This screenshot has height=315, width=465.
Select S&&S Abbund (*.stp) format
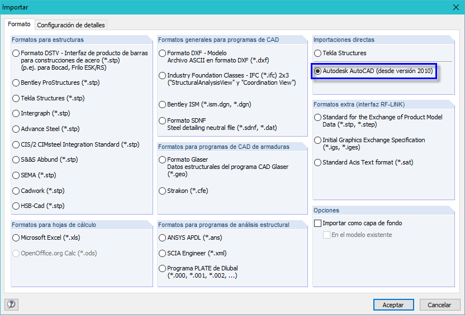click(16, 159)
